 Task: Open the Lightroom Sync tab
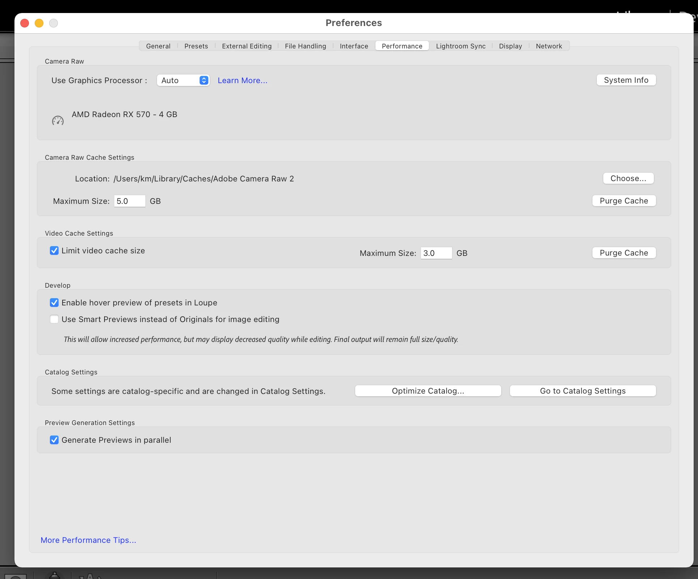(460, 46)
